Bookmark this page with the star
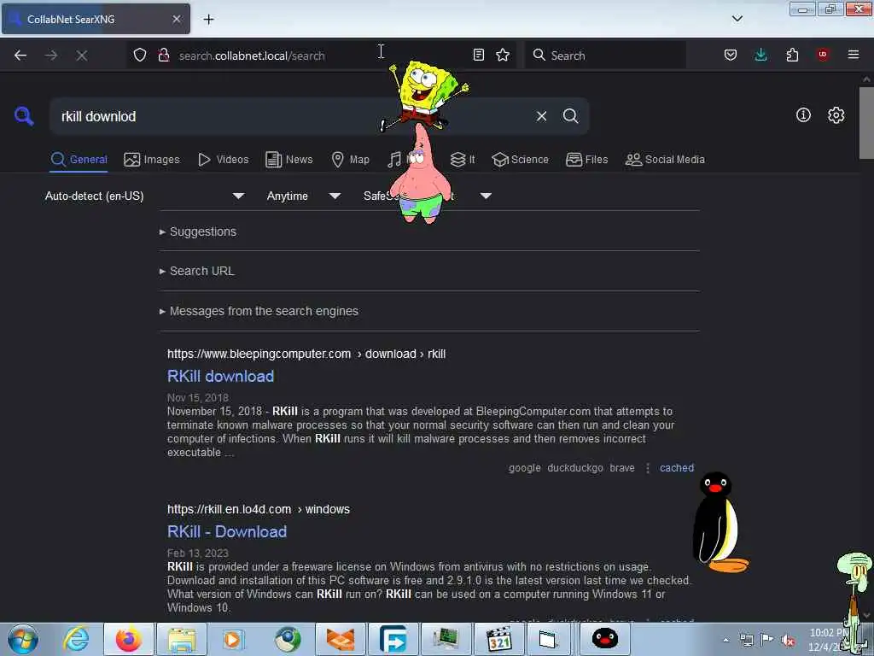874x656 pixels. point(503,56)
